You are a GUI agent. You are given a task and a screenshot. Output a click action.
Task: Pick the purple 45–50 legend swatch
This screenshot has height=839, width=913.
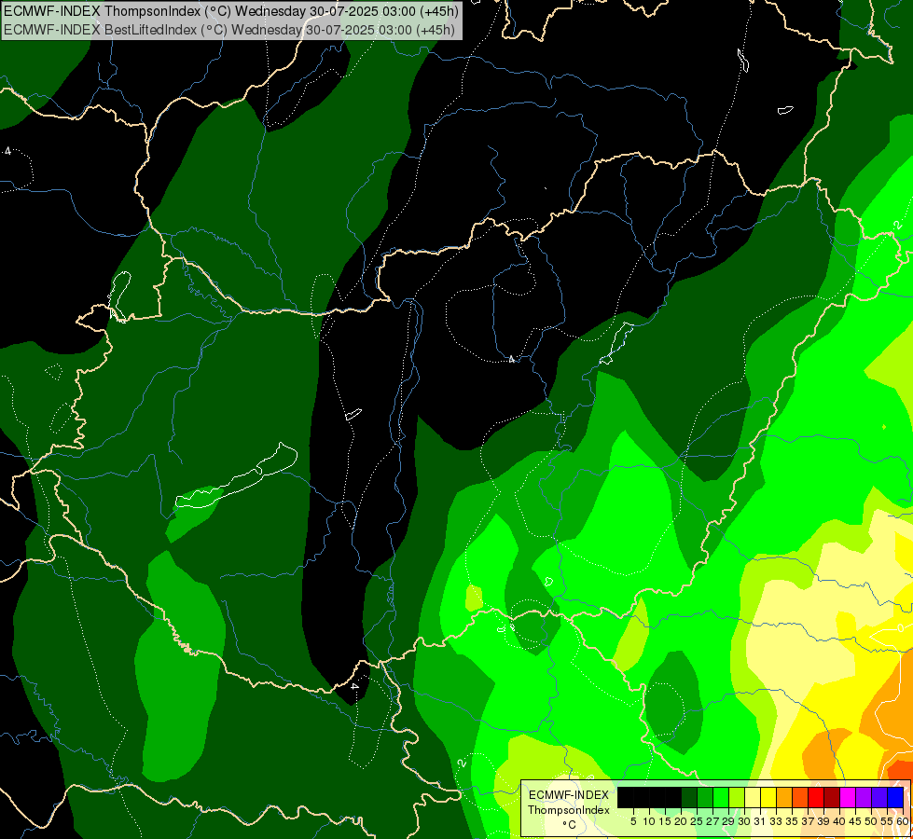[864, 797]
